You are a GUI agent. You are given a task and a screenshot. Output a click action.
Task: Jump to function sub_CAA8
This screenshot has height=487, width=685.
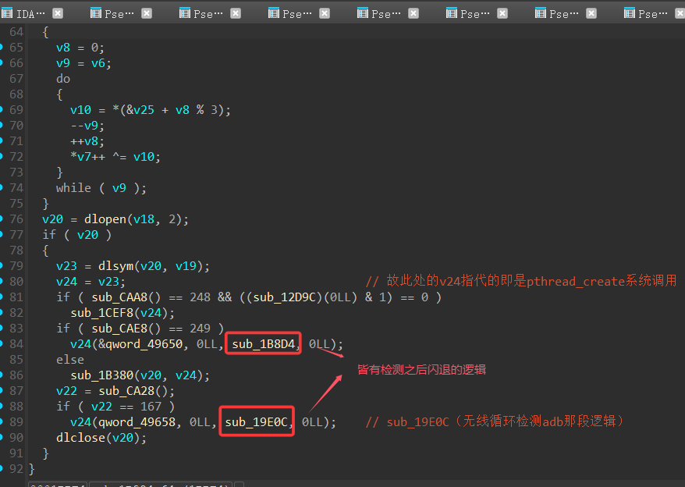click(119, 297)
